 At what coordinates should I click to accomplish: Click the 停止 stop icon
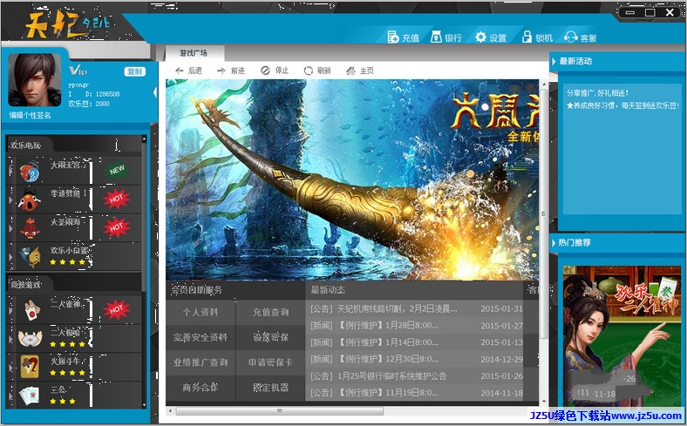(x=265, y=71)
